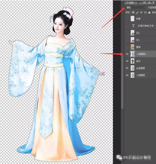Click the T type icon of the 风情万种妃子笑 layer
This screenshot has height=164, width=156.
coord(133,26)
